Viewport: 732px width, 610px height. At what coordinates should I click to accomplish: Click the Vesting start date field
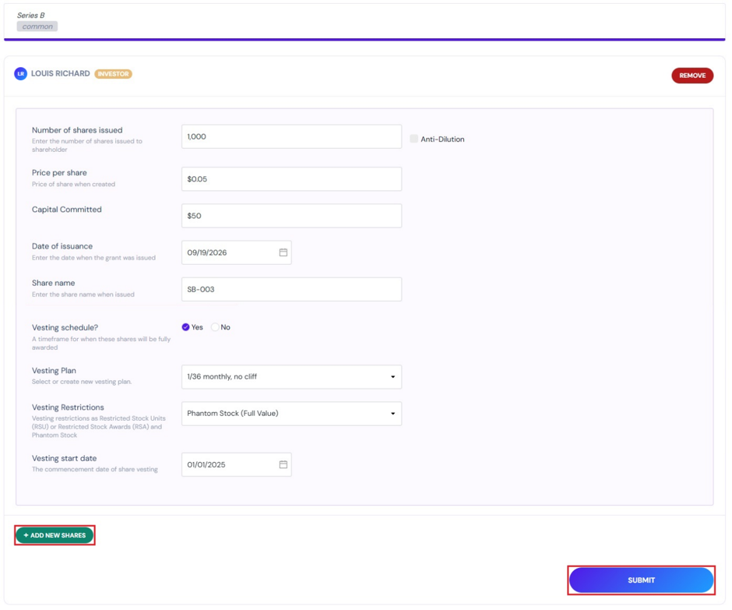point(236,465)
